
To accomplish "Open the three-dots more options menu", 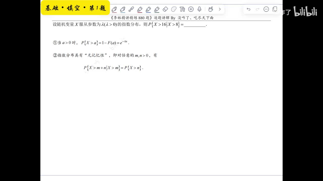I will click(x=266, y=9).
